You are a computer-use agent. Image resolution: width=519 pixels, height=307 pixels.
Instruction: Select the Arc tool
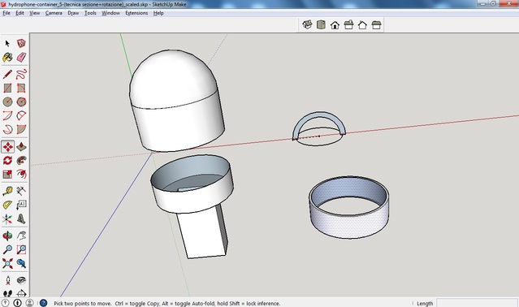(x=7, y=116)
